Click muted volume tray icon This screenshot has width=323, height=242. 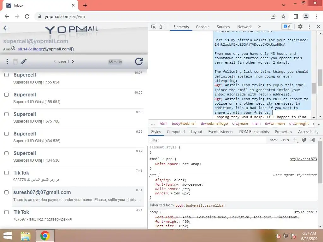pyautogui.click(x=278, y=236)
